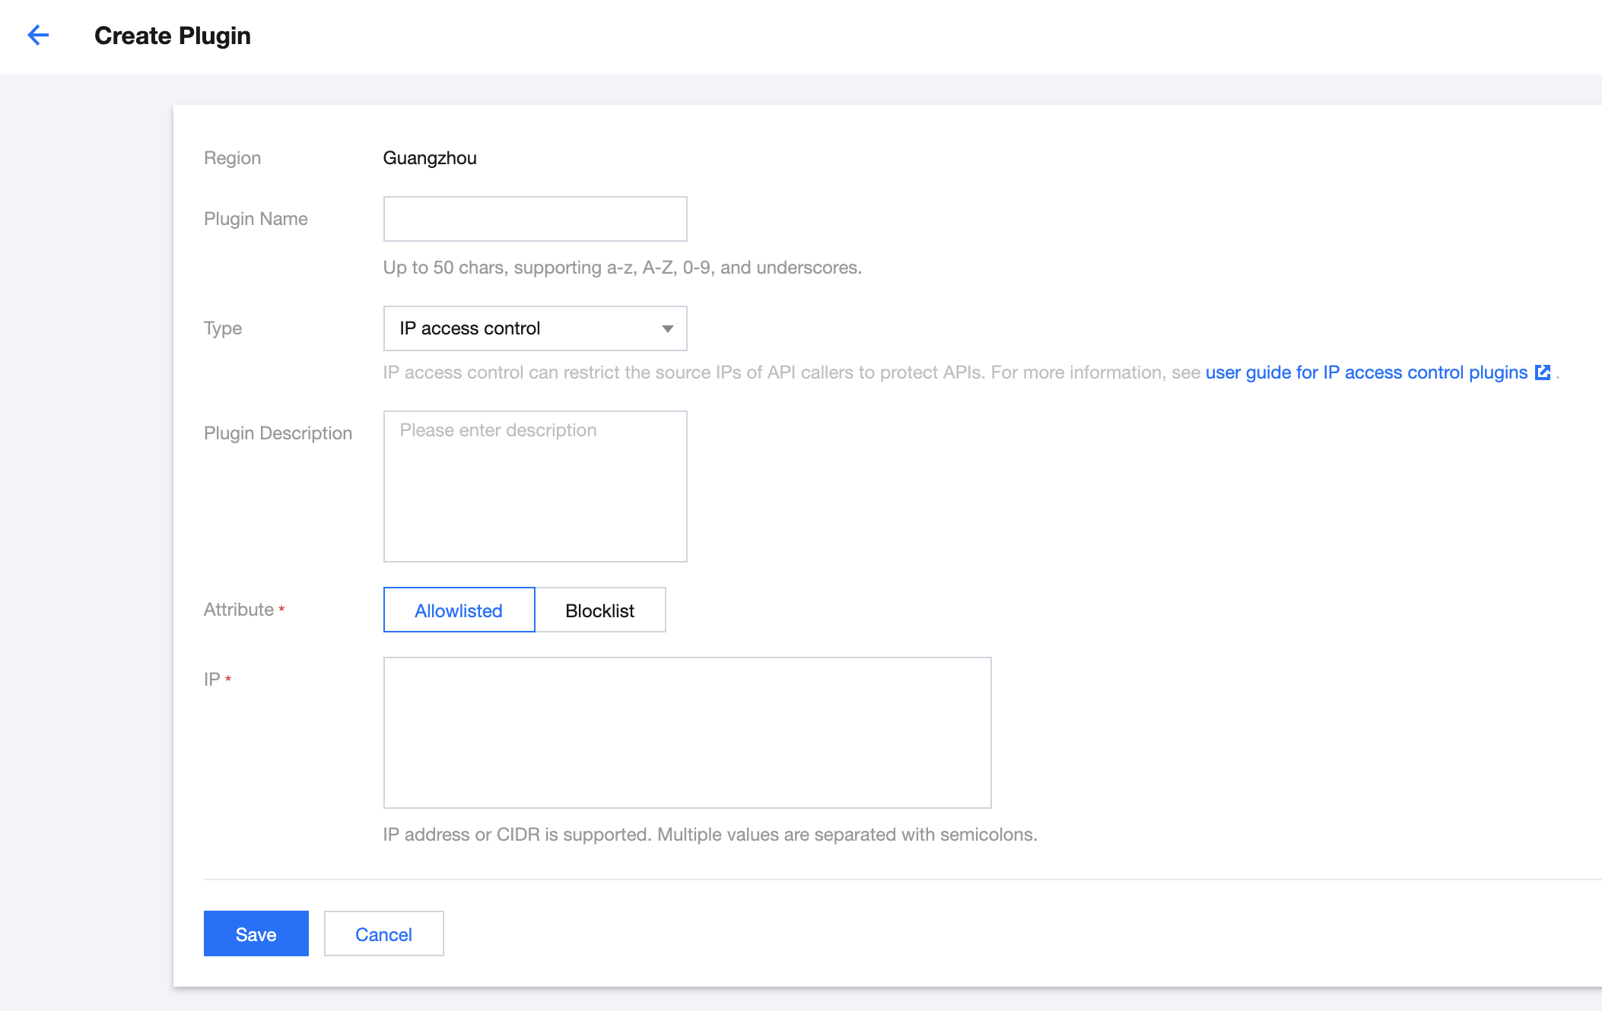Click the Plugin Description label
Screen dimensions: 1602x1011
278,433
